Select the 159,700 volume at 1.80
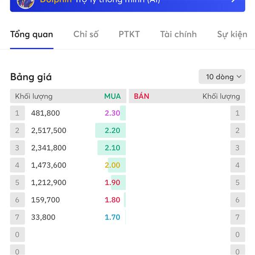 pyautogui.click(x=45, y=200)
